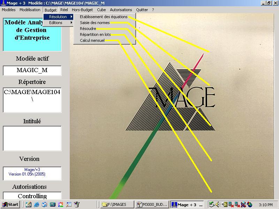This screenshot has width=279, height=209.
Task: Close the Mage + 3 window
Action: (x=275, y=3)
